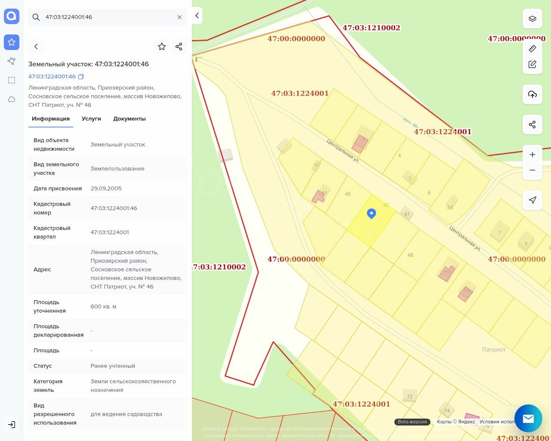Viewport: 551px width, 441px height.
Task: Click the cloud upload icon on map
Action: tap(532, 94)
